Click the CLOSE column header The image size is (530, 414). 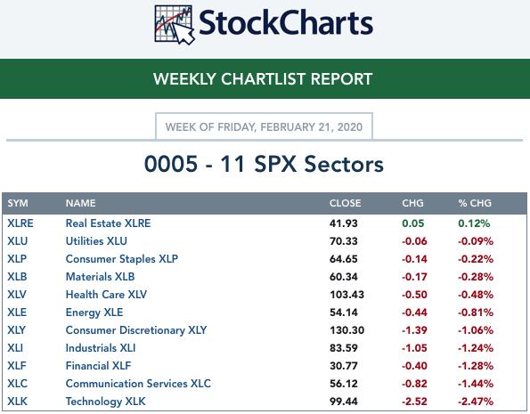pyautogui.click(x=345, y=203)
